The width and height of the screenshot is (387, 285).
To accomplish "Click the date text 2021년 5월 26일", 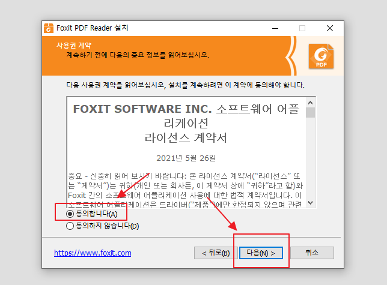I will [186, 158].
